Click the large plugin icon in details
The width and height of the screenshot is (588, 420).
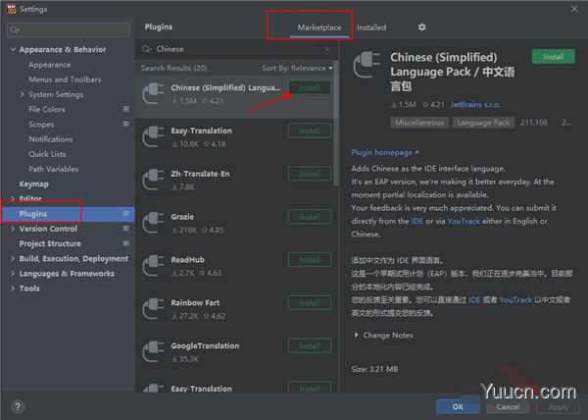point(367,65)
